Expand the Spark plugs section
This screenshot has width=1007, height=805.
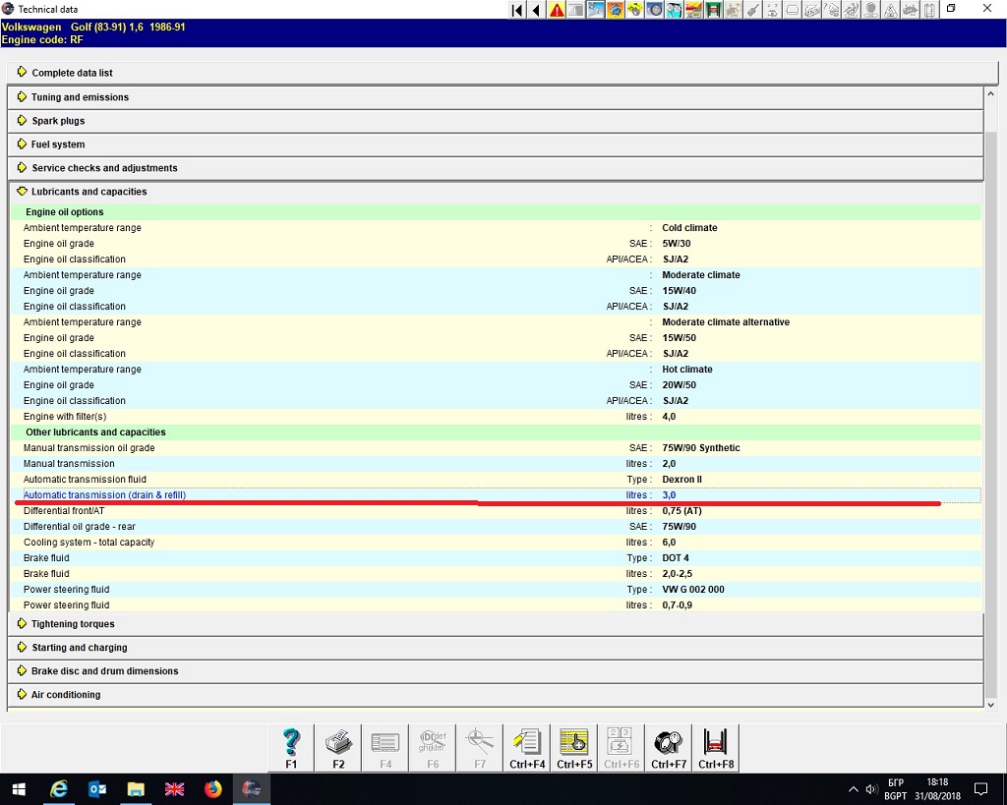(58, 121)
